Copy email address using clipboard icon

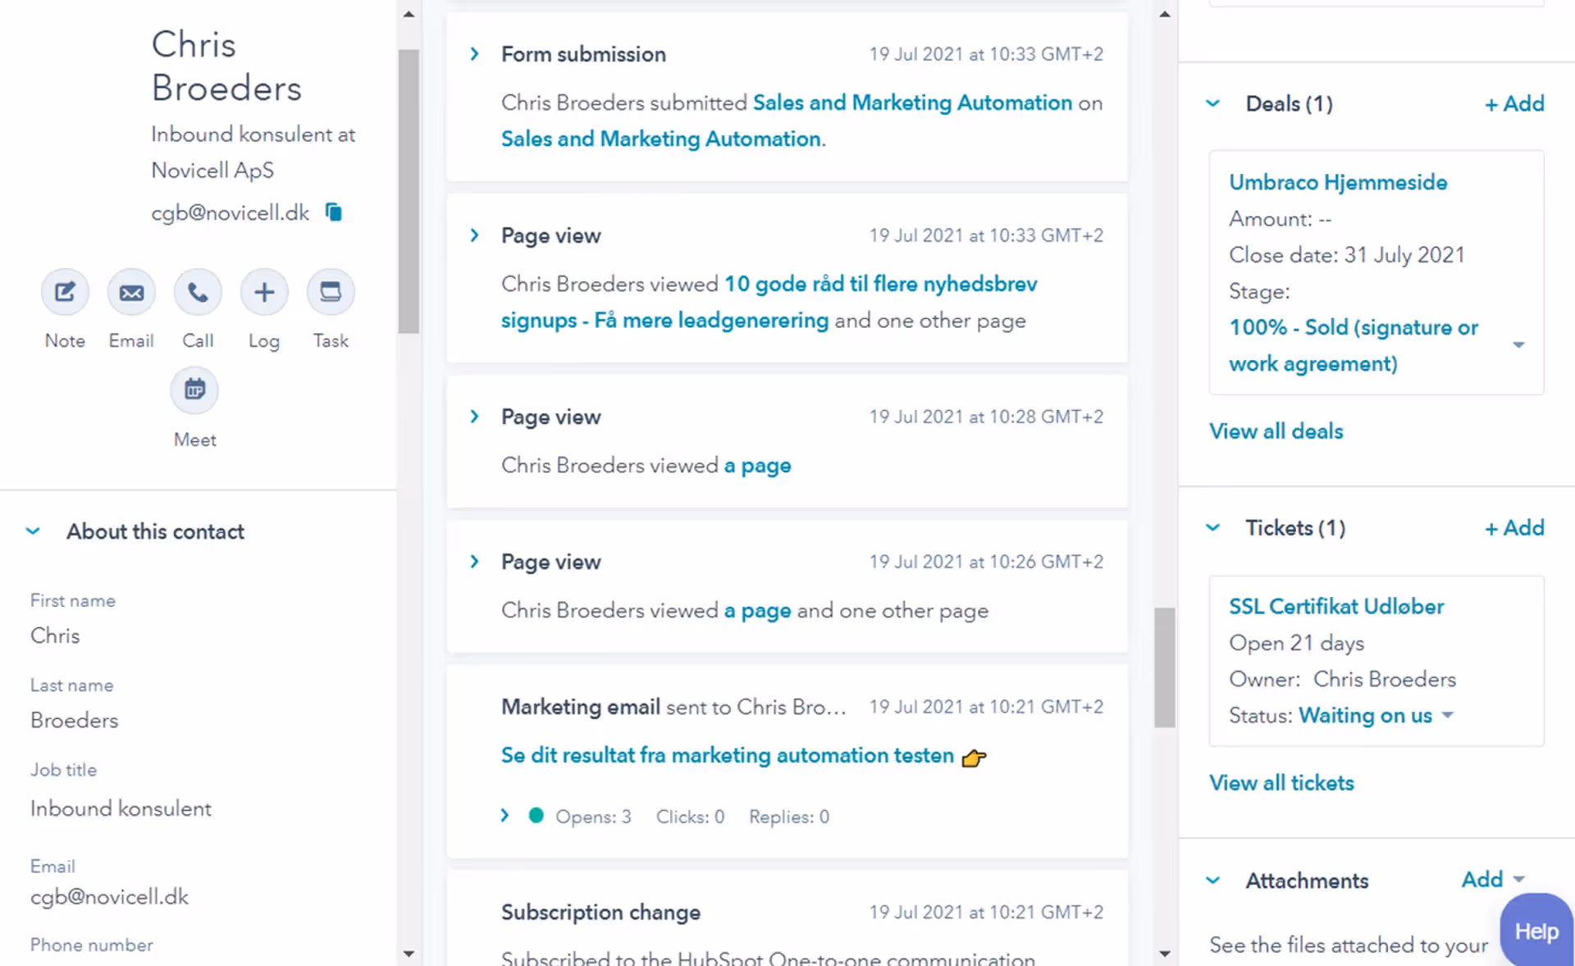(333, 212)
